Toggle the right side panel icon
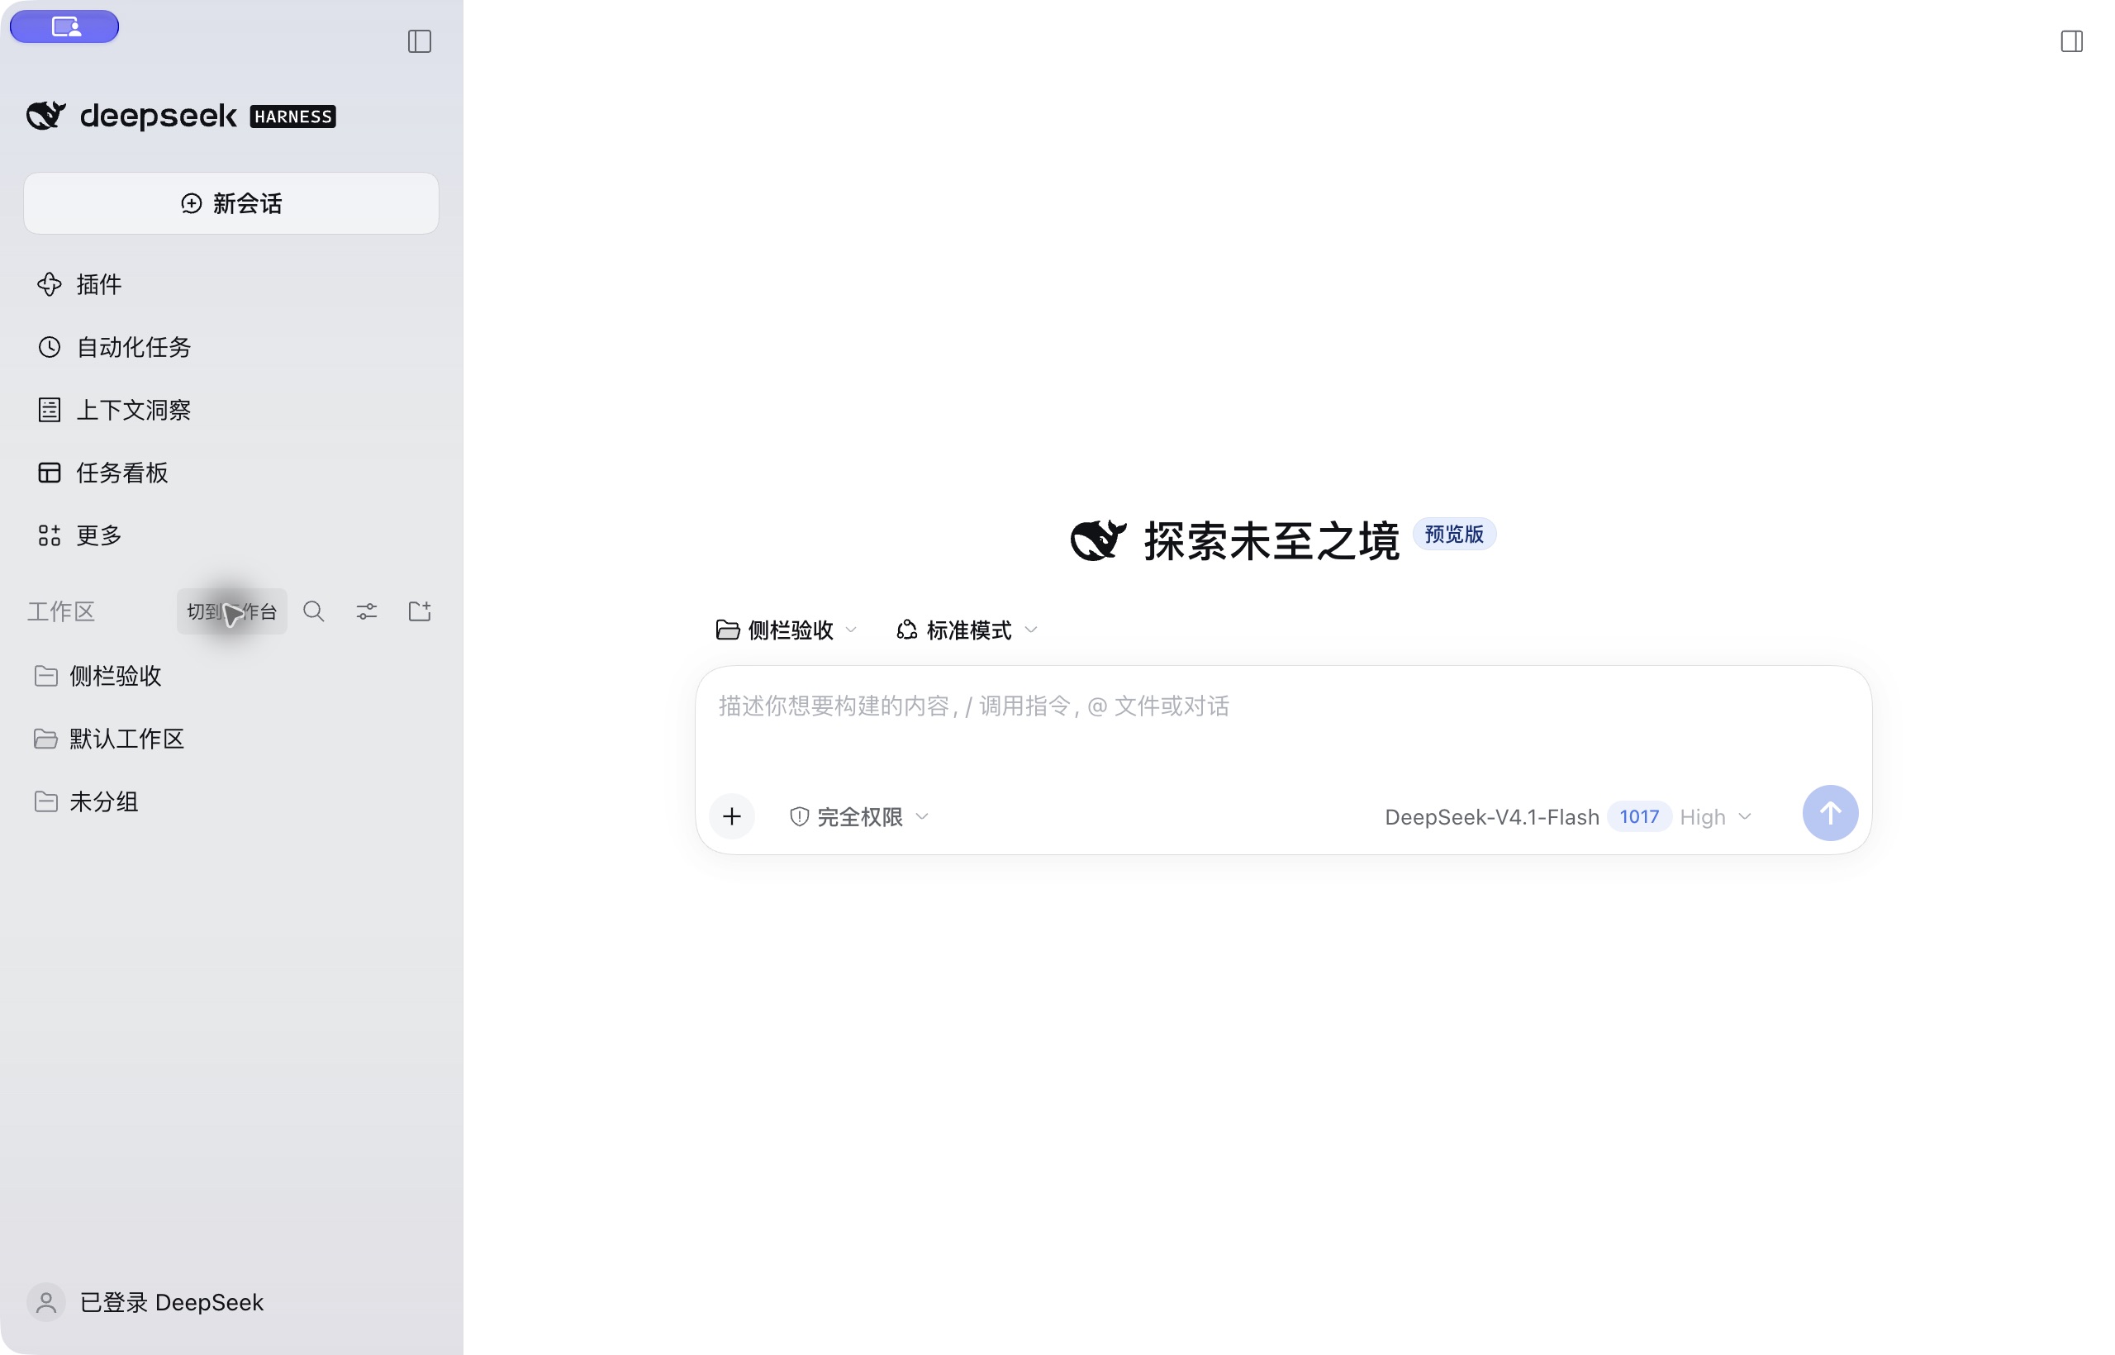2115x1355 pixels. click(2071, 41)
